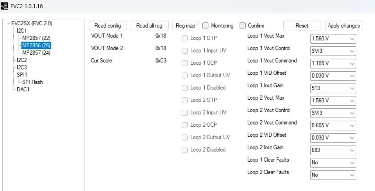Image resolution: width=375 pixels, height=191 pixels.
Task: Open the Reg map
Action: pyautogui.click(x=186, y=26)
